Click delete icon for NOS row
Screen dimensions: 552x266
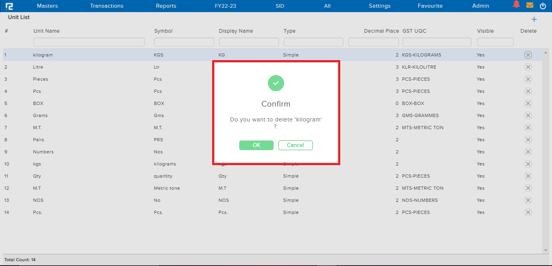[x=528, y=200]
